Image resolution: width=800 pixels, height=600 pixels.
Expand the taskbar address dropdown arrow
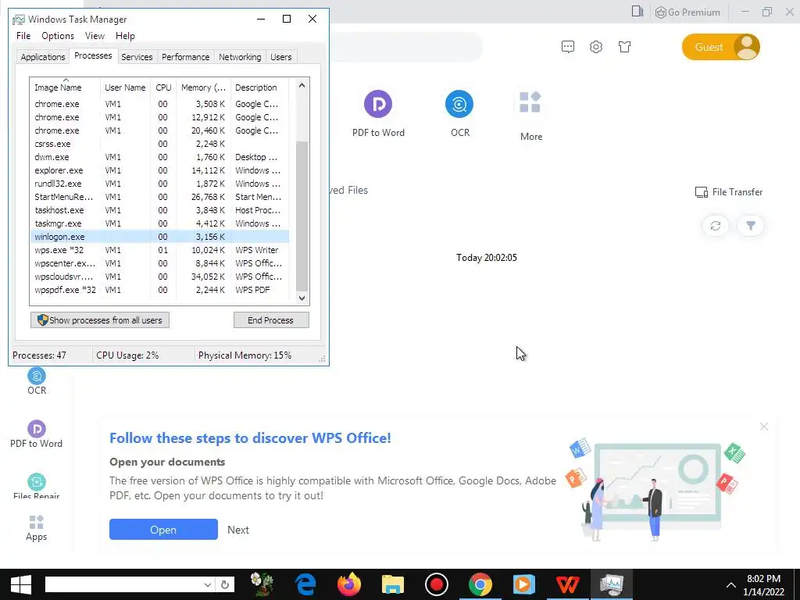click(207, 584)
